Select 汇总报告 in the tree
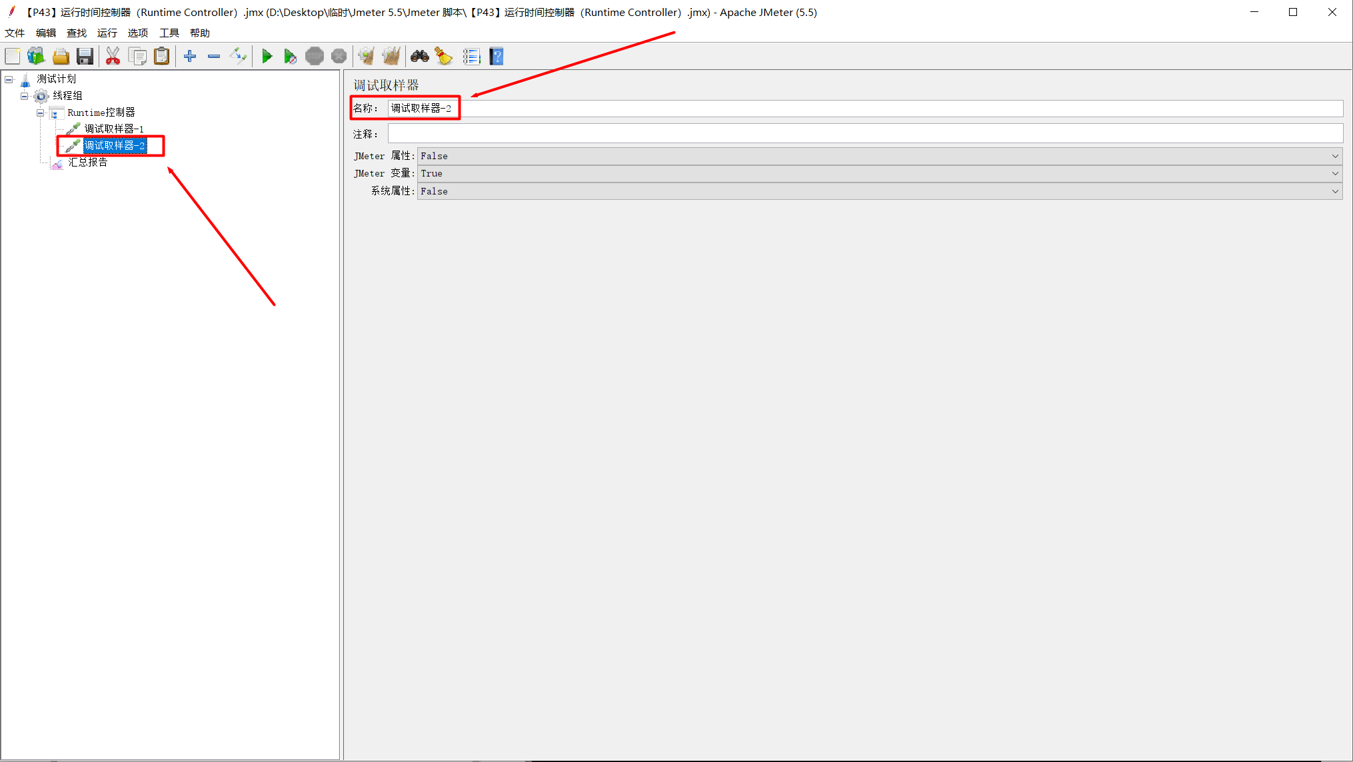This screenshot has height=762, width=1353. [x=88, y=162]
